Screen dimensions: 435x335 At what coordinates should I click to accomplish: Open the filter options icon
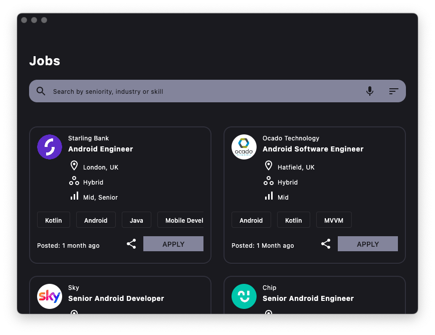pos(394,91)
